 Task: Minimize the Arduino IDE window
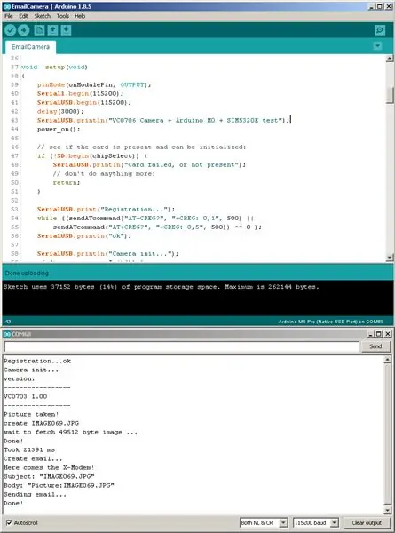pyautogui.click(x=372, y=6)
